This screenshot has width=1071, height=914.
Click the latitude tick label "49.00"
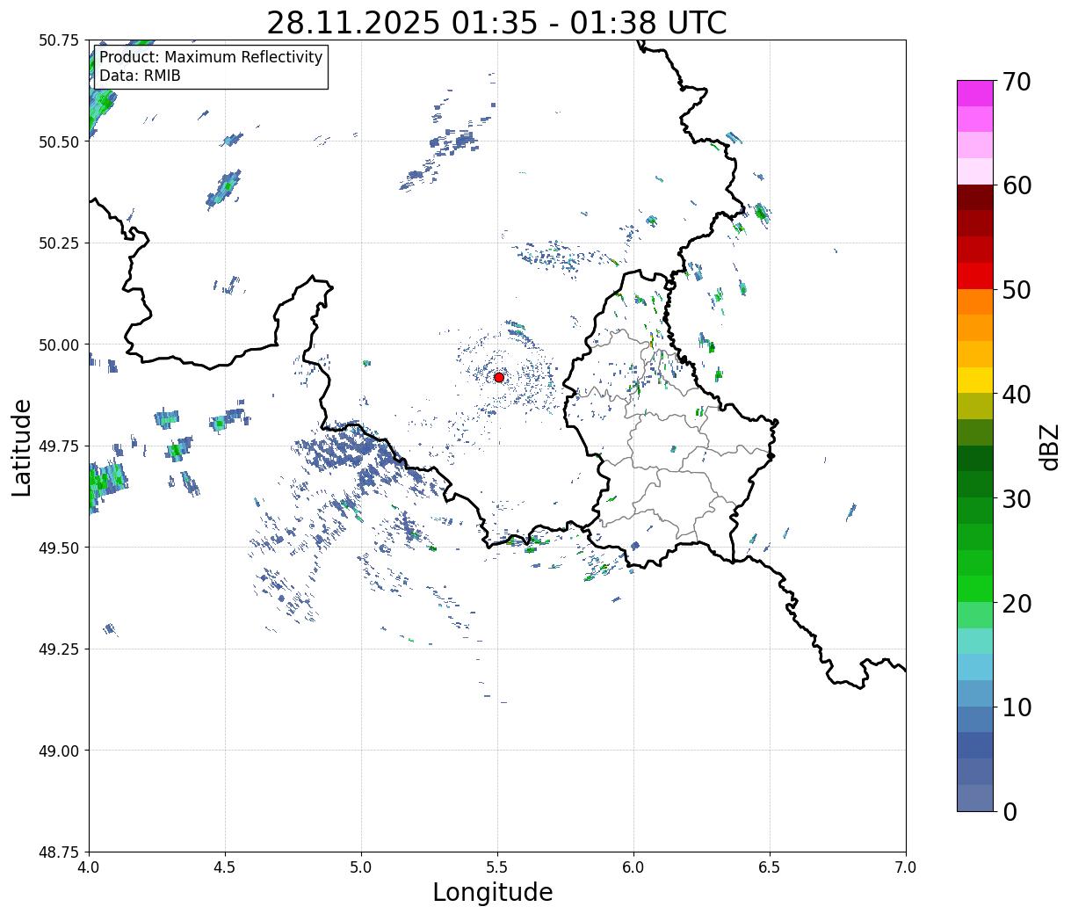[x=59, y=751]
